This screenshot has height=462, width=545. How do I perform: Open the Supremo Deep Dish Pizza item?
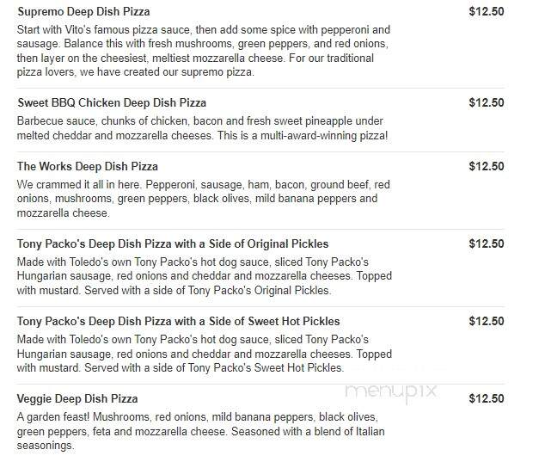[83, 11]
